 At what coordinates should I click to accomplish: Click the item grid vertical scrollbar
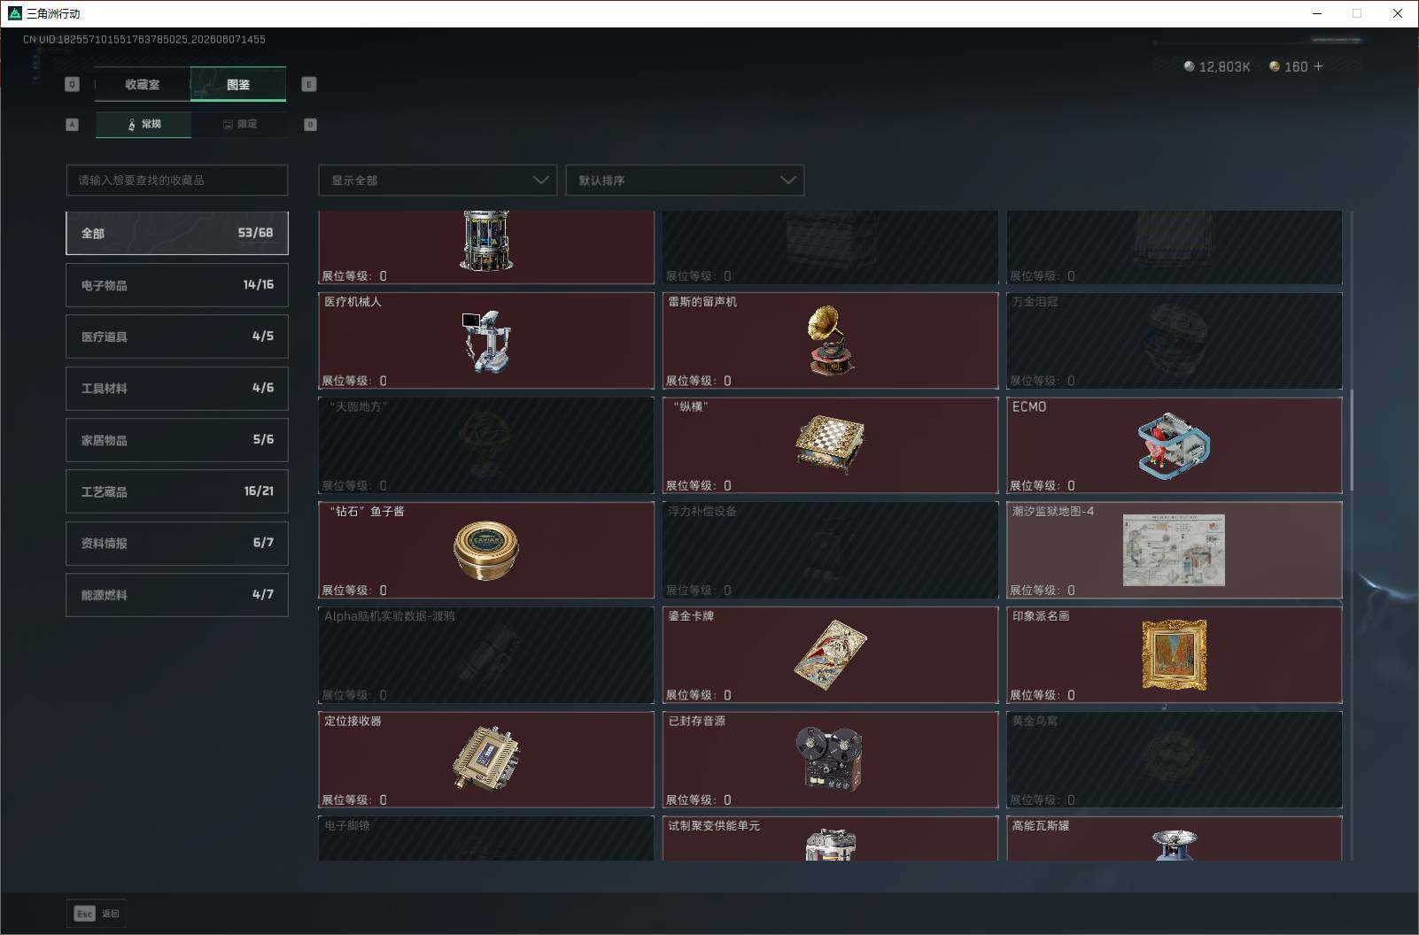1351,440
